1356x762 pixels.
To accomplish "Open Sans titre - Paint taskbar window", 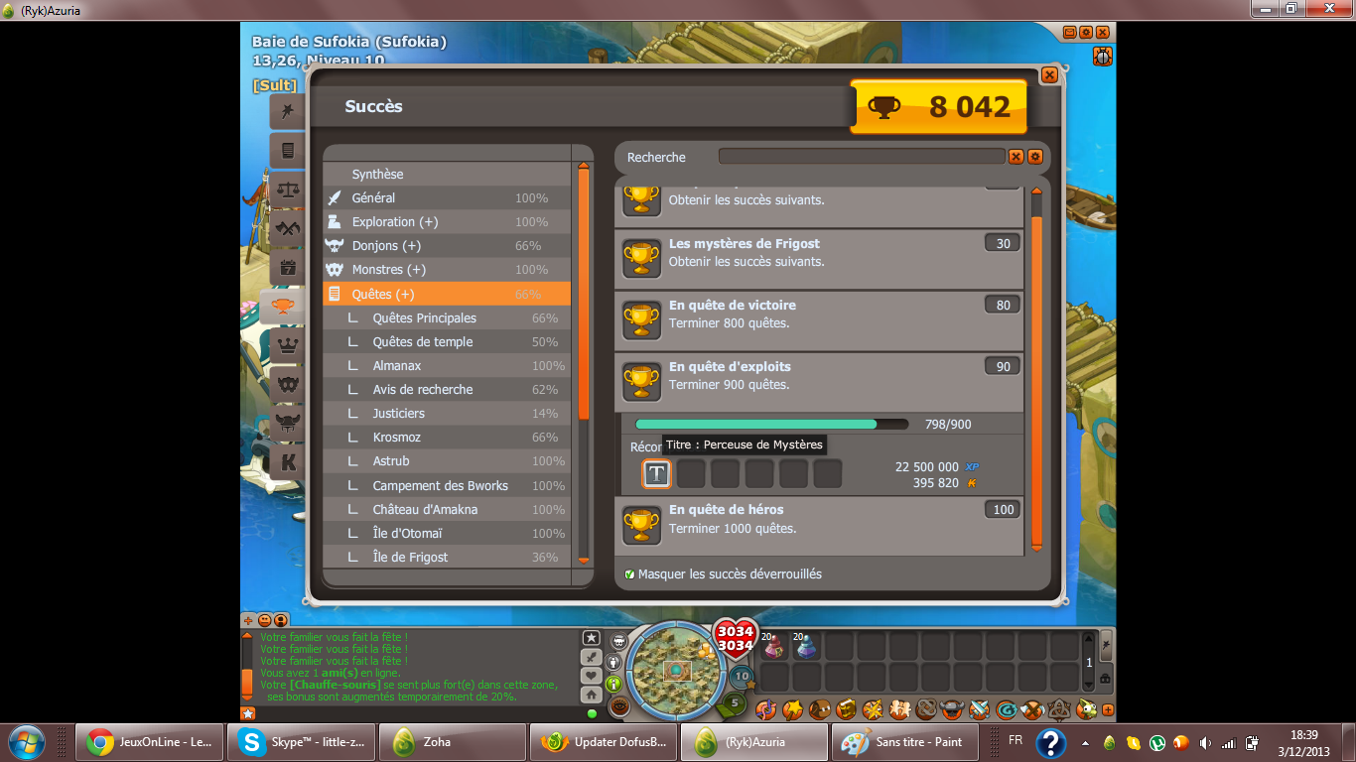I will (904, 741).
